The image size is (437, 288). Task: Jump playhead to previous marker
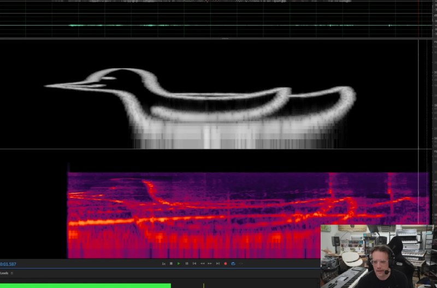click(x=194, y=263)
